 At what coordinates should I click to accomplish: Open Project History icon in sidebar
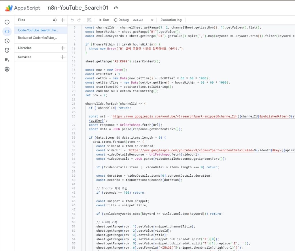(7, 41)
